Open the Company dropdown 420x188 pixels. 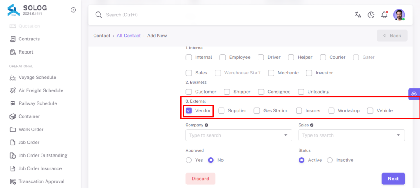[239, 135]
